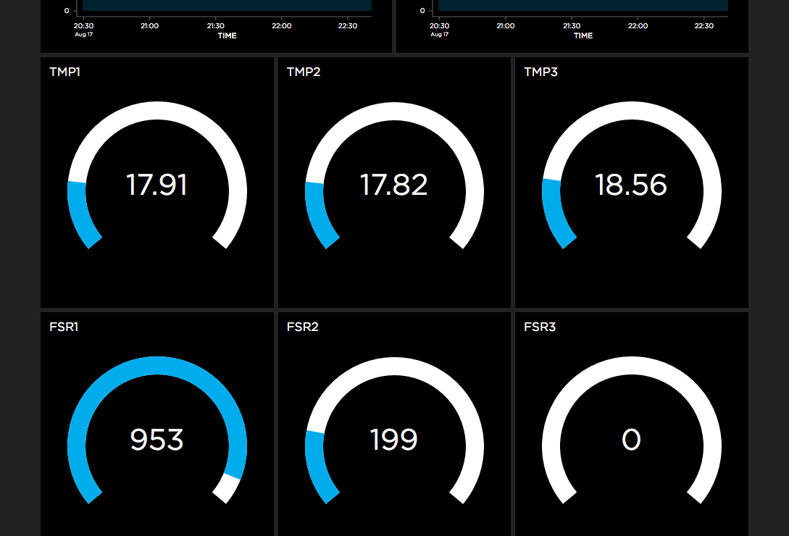Select the FSR1 gauge value 953
Screen dimensions: 789x536
(x=156, y=440)
